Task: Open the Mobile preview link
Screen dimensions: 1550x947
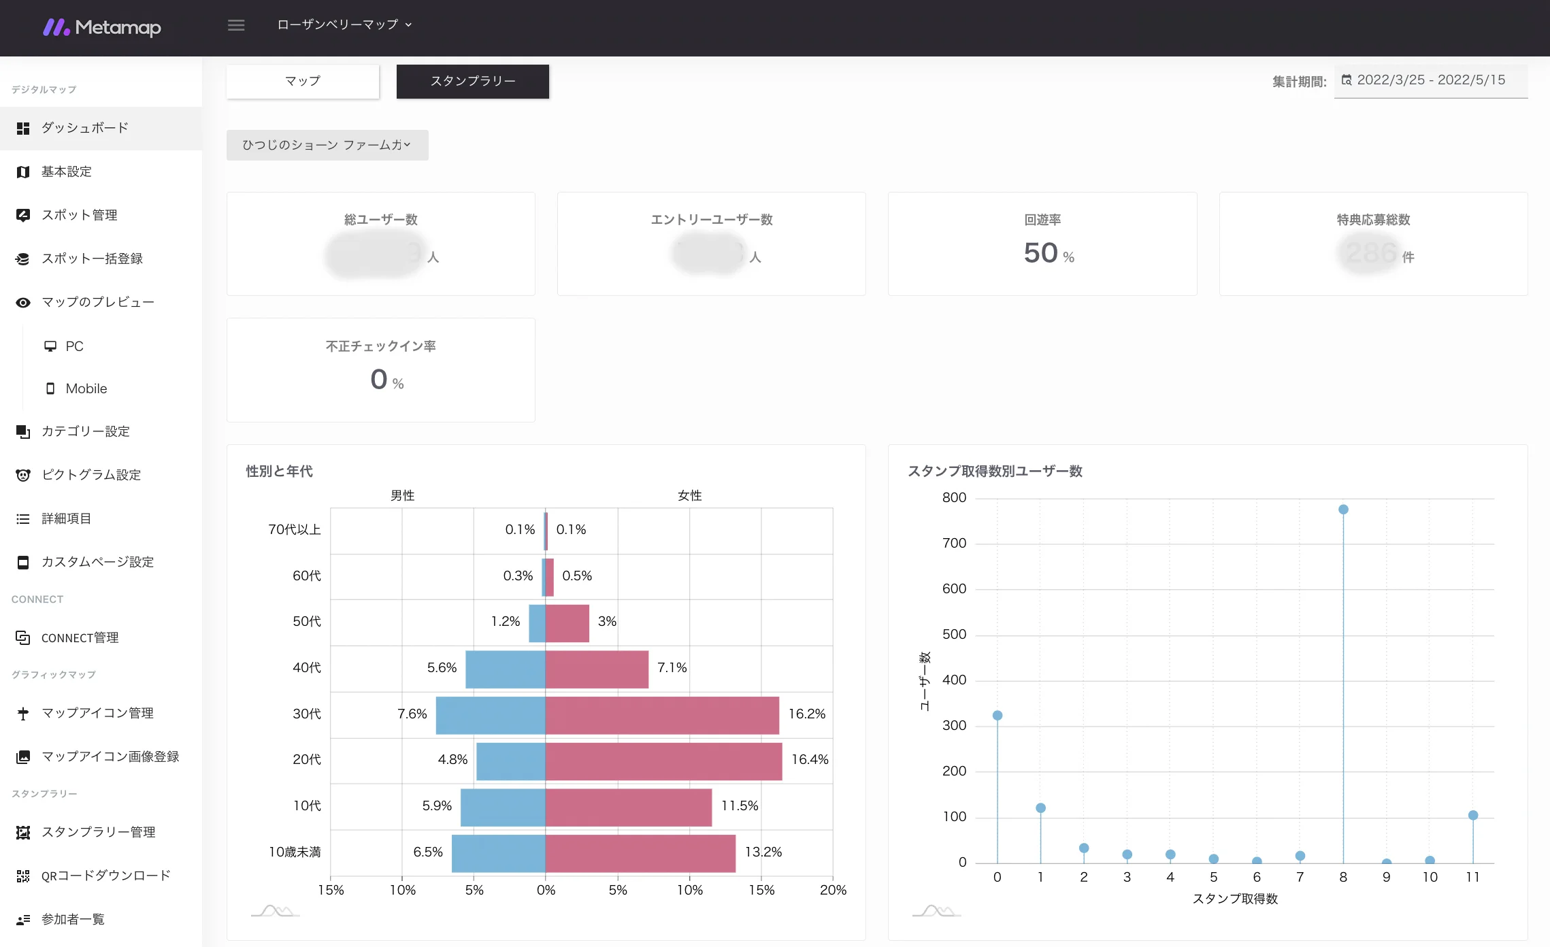Action: pos(86,388)
